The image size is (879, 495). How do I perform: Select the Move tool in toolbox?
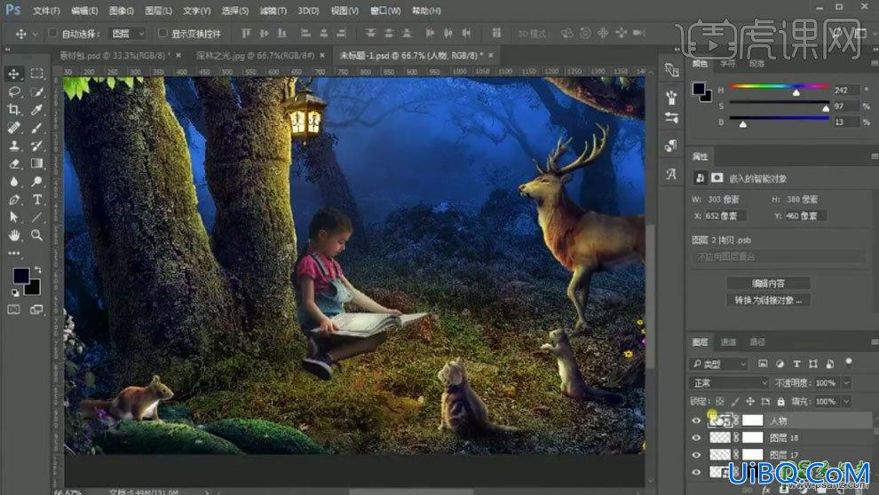pos(14,74)
